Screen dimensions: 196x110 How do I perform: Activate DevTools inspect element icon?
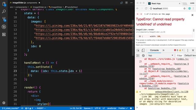pos(138,50)
